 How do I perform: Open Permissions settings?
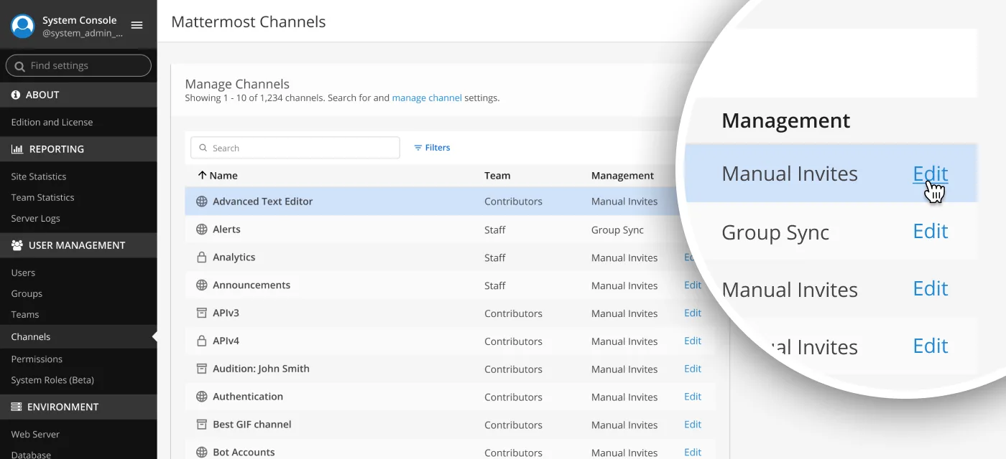pyautogui.click(x=37, y=359)
